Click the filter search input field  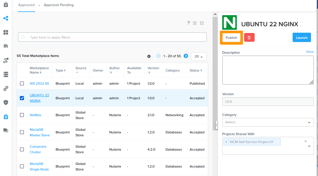[x=112, y=37]
